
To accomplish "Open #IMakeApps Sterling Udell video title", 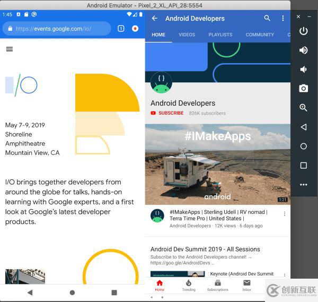I will [218, 215].
